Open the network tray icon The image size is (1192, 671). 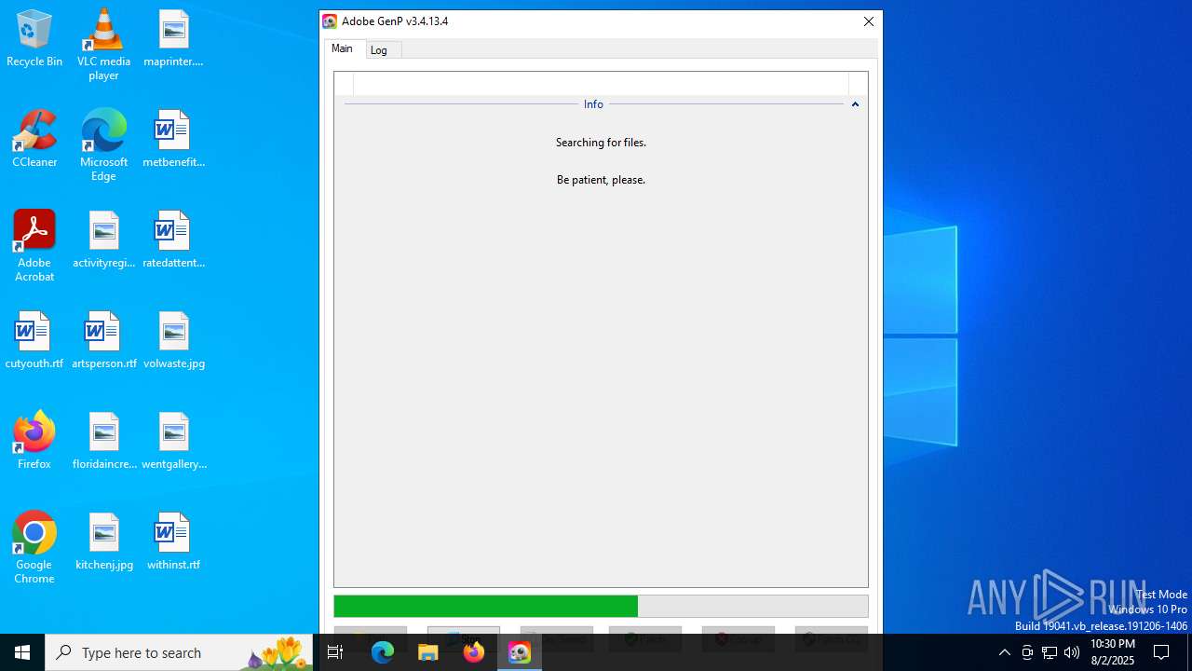(x=1050, y=652)
